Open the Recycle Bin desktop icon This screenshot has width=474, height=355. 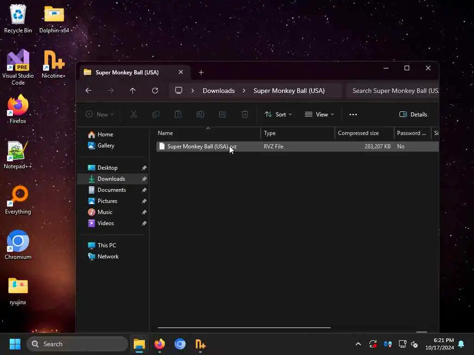[18, 18]
